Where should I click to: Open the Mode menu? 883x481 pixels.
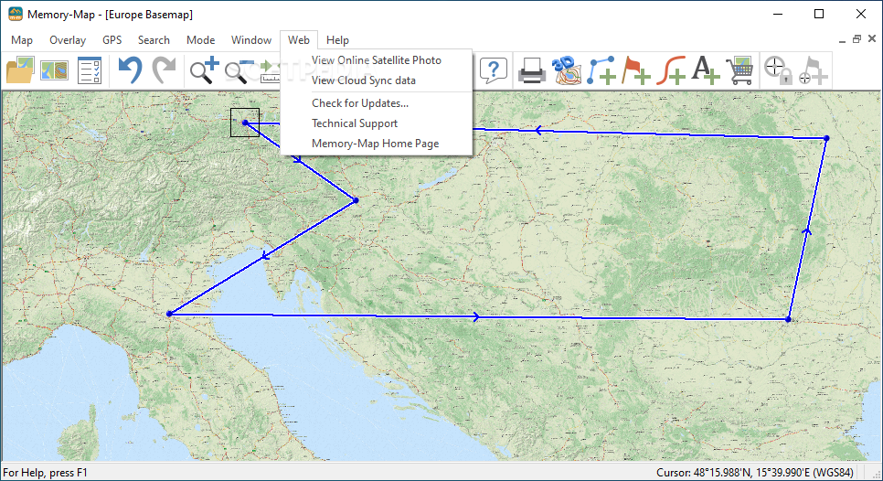click(200, 40)
